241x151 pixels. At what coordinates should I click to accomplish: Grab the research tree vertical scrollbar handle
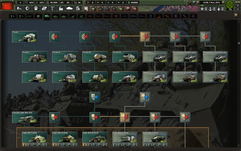click(239, 43)
